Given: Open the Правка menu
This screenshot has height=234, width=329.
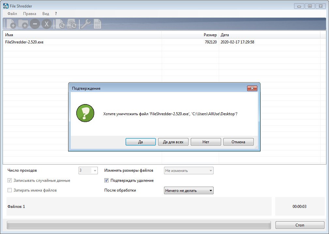Looking at the screenshot, I should [x=30, y=14].
